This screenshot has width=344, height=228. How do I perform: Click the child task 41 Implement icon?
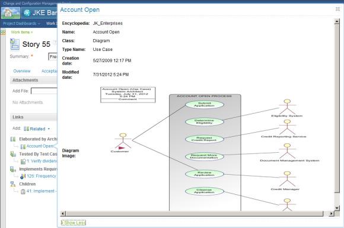(x=23, y=191)
